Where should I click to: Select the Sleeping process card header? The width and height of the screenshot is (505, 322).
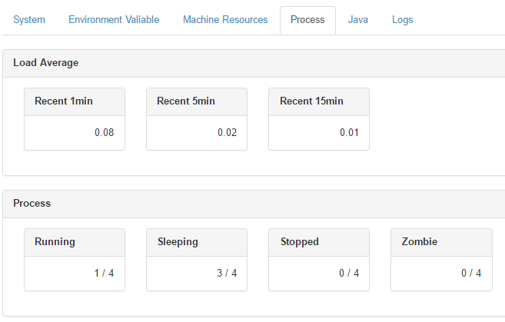(x=178, y=242)
